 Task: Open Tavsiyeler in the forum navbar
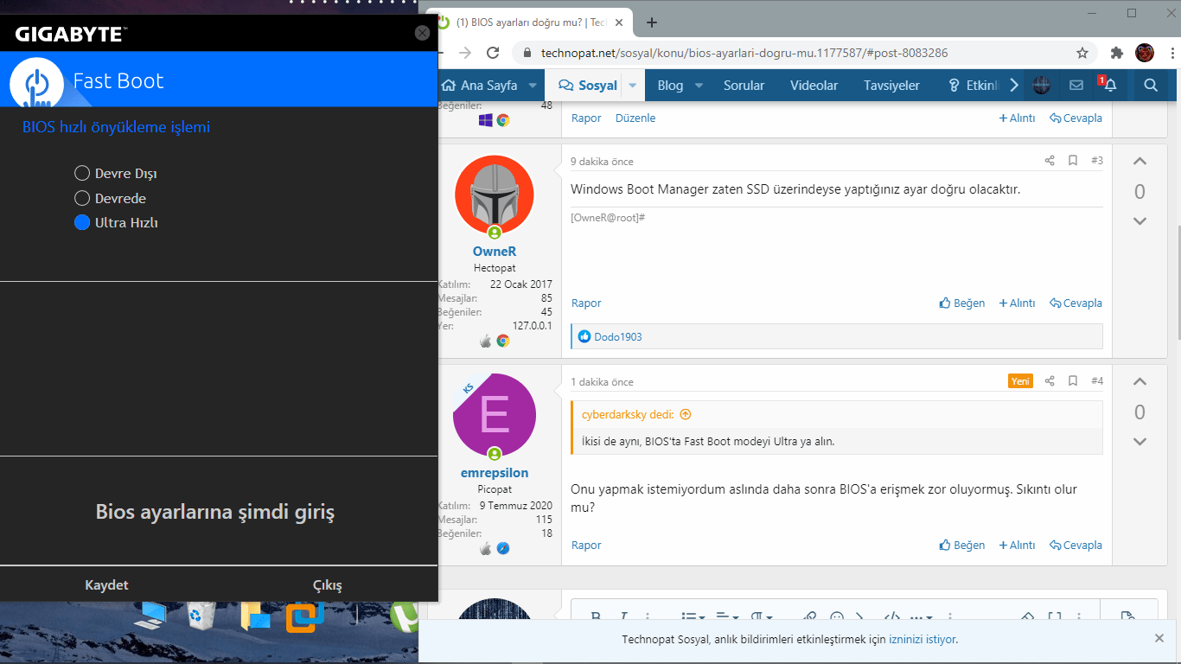(x=891, y=86)
